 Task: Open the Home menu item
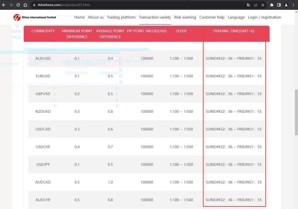(x=79, y=17)
